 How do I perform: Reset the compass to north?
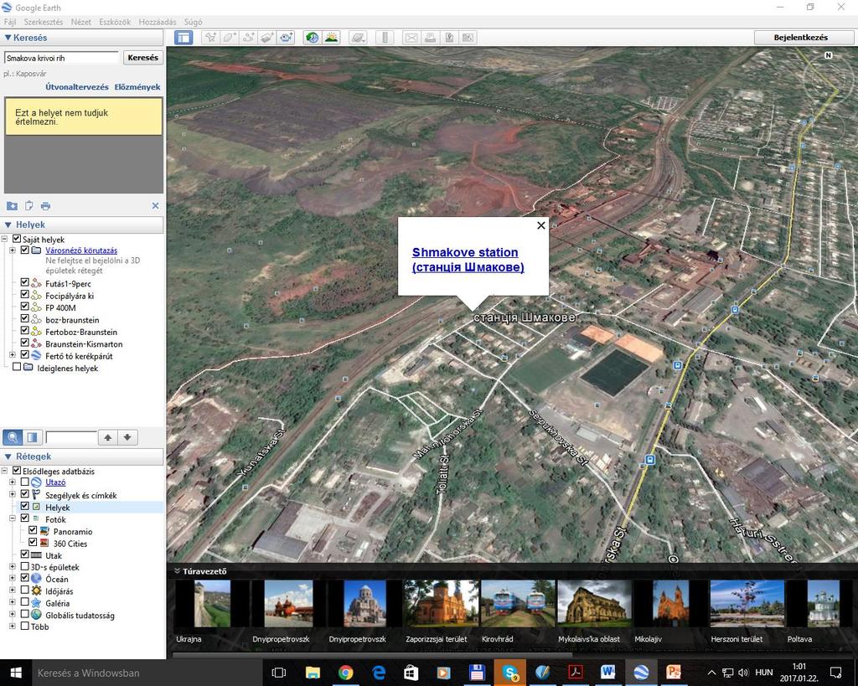pos(829,55)
